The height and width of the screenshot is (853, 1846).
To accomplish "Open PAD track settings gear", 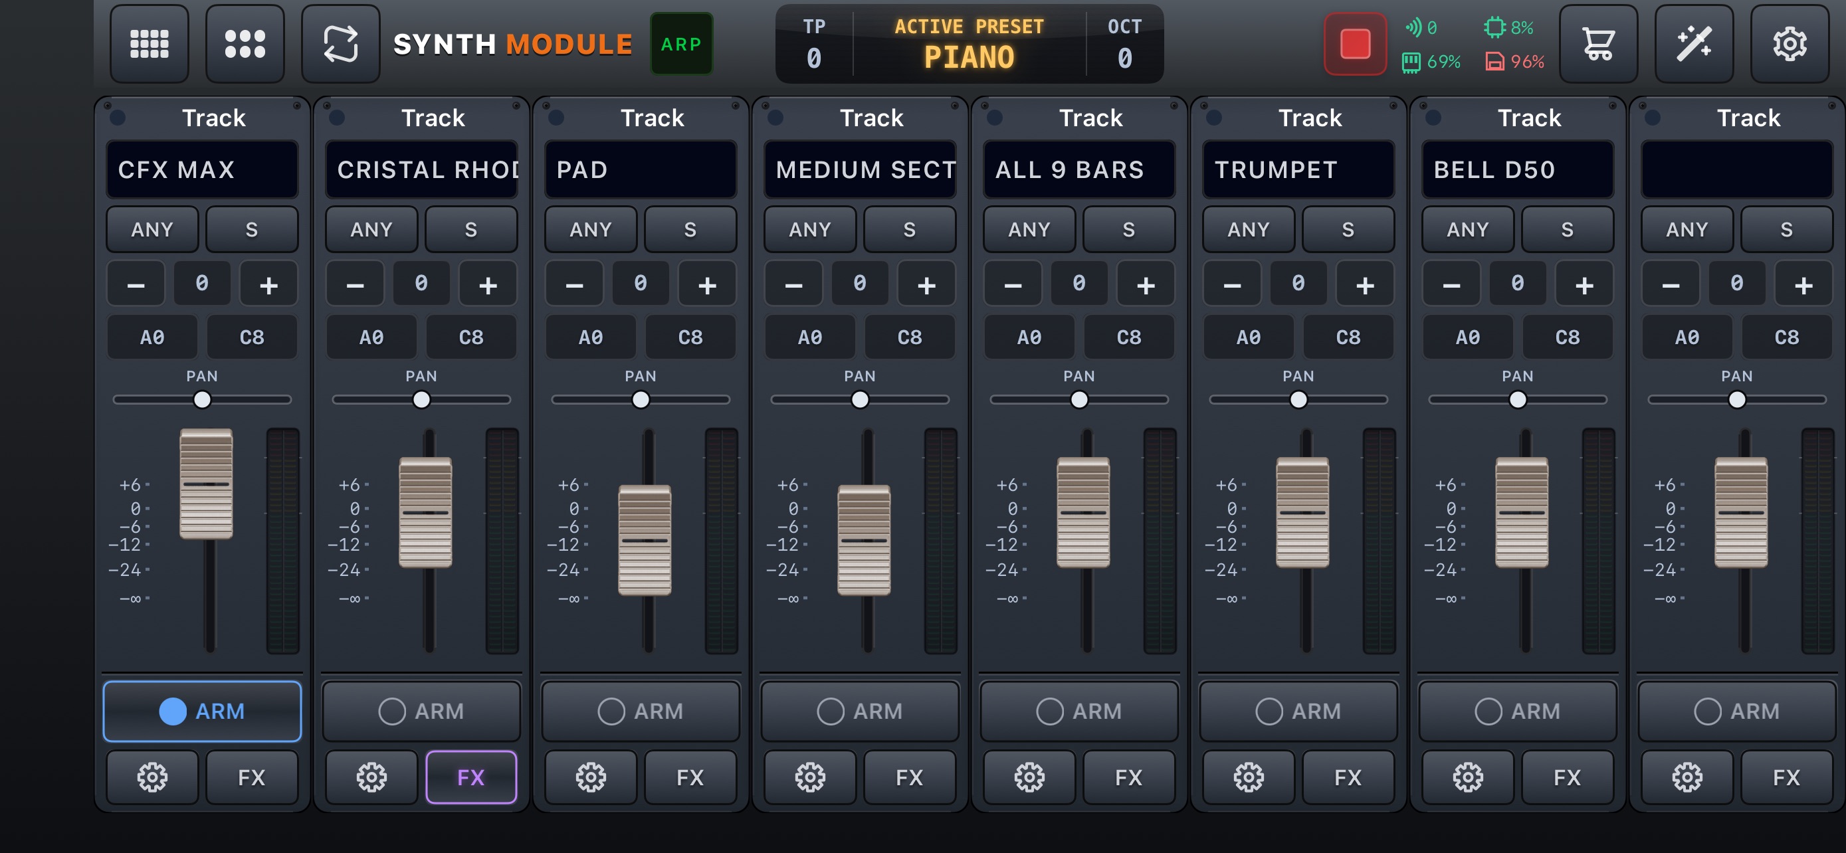I will (x=591, y=777).
